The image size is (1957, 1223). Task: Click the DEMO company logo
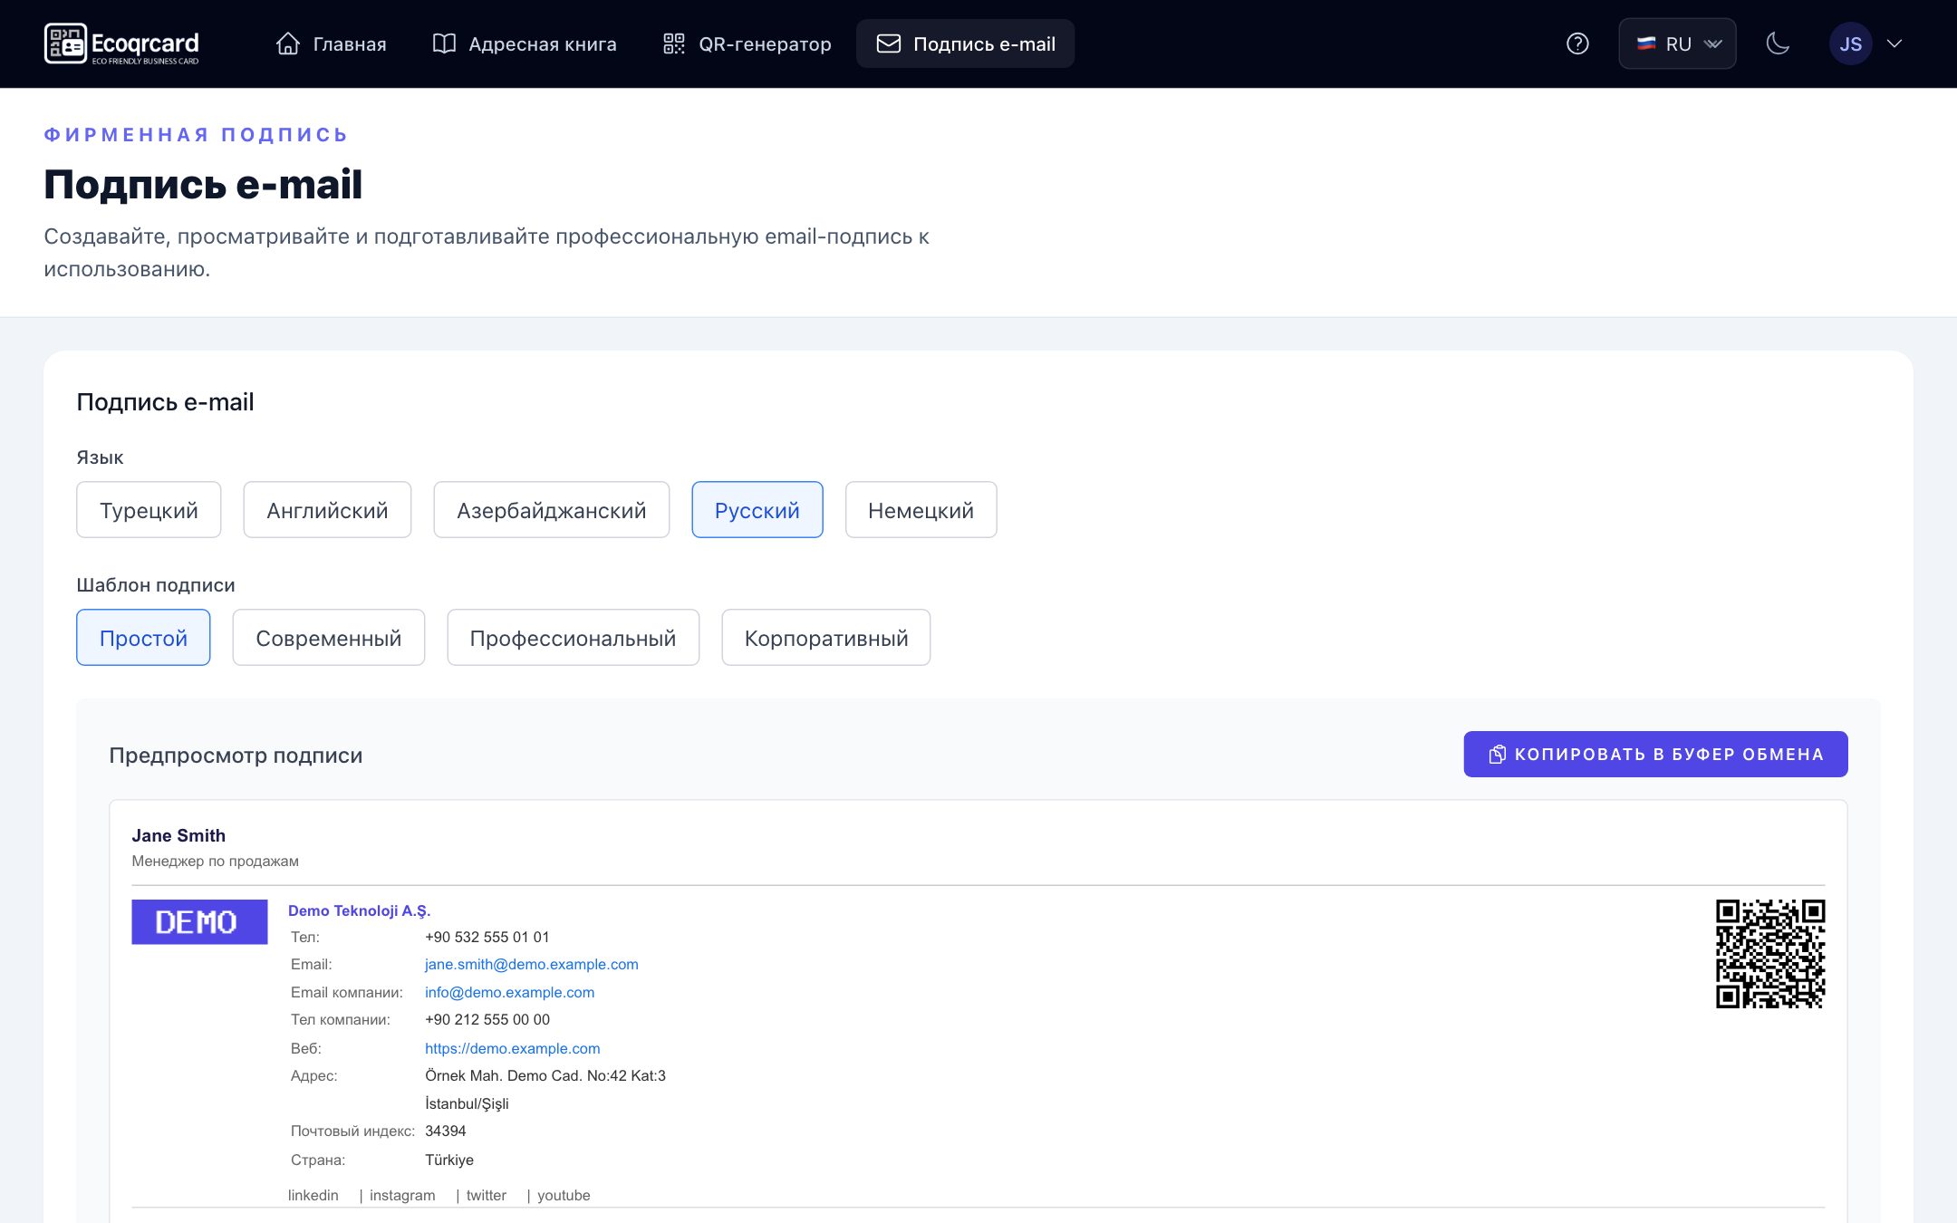(199, 921)
